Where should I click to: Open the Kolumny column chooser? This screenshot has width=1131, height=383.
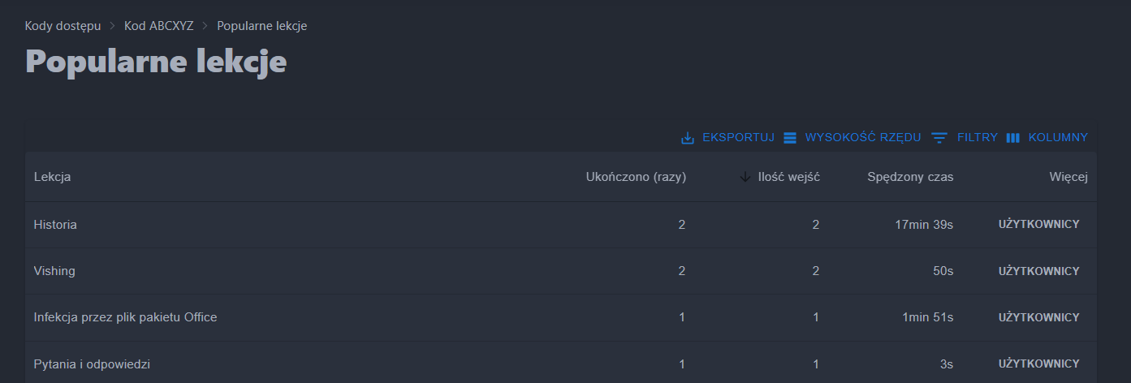tap(1057, 138)
